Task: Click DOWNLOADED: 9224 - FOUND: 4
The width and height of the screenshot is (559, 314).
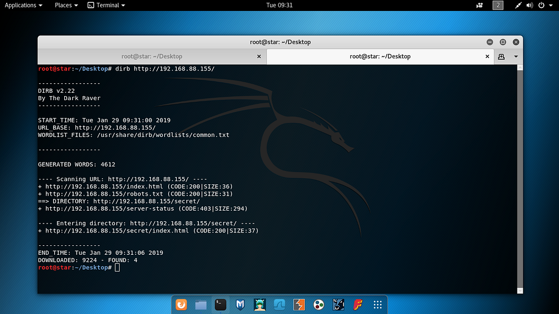Action: (88, 260)
